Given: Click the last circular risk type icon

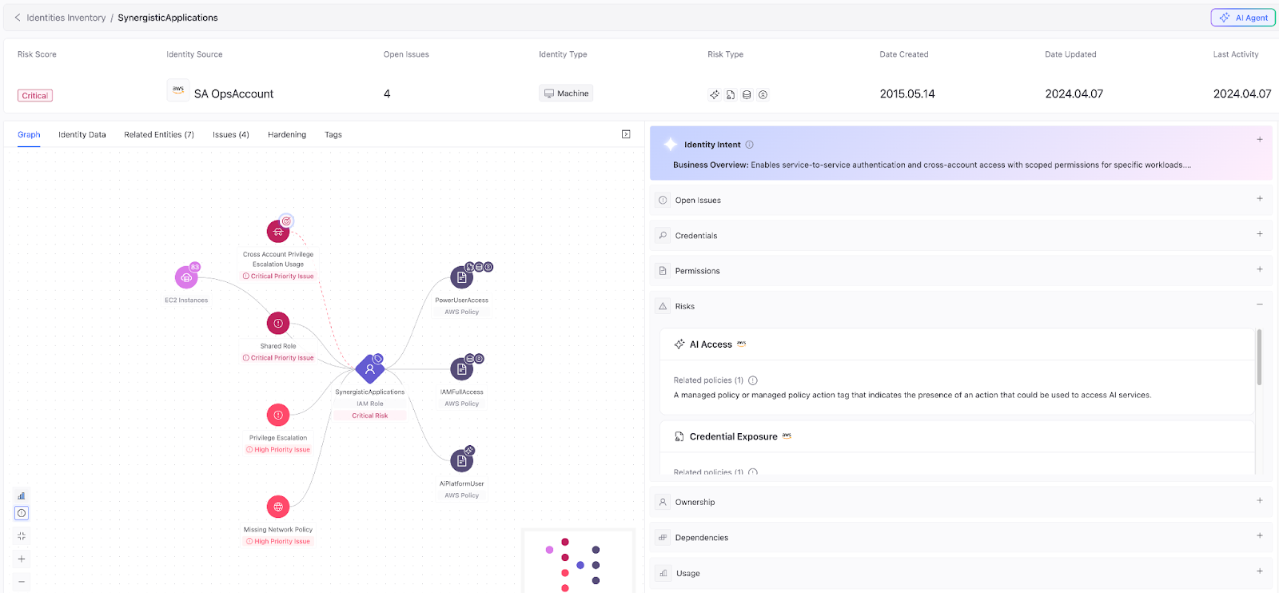Looking at the screenshot, I should point(763,94).
